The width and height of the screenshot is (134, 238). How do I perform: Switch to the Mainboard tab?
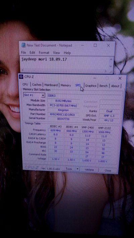pos(51,85)
